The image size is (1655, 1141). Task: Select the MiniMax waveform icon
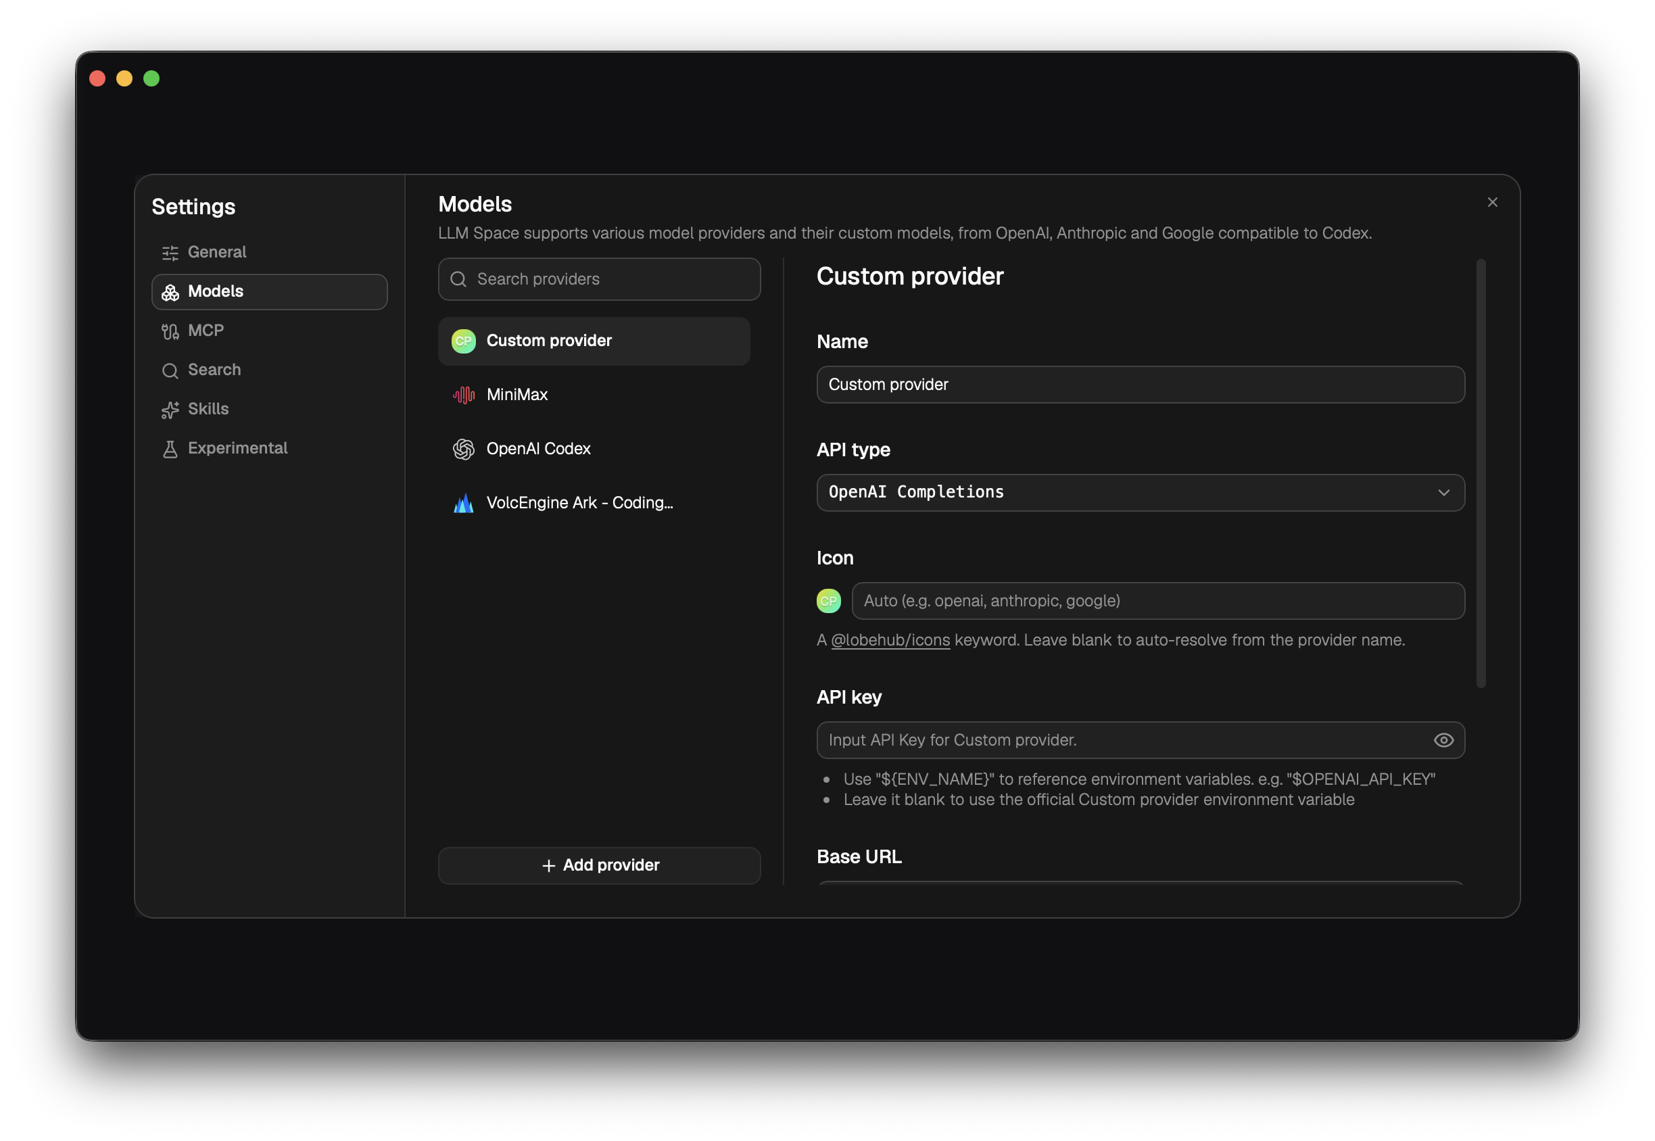pos(464,395)
